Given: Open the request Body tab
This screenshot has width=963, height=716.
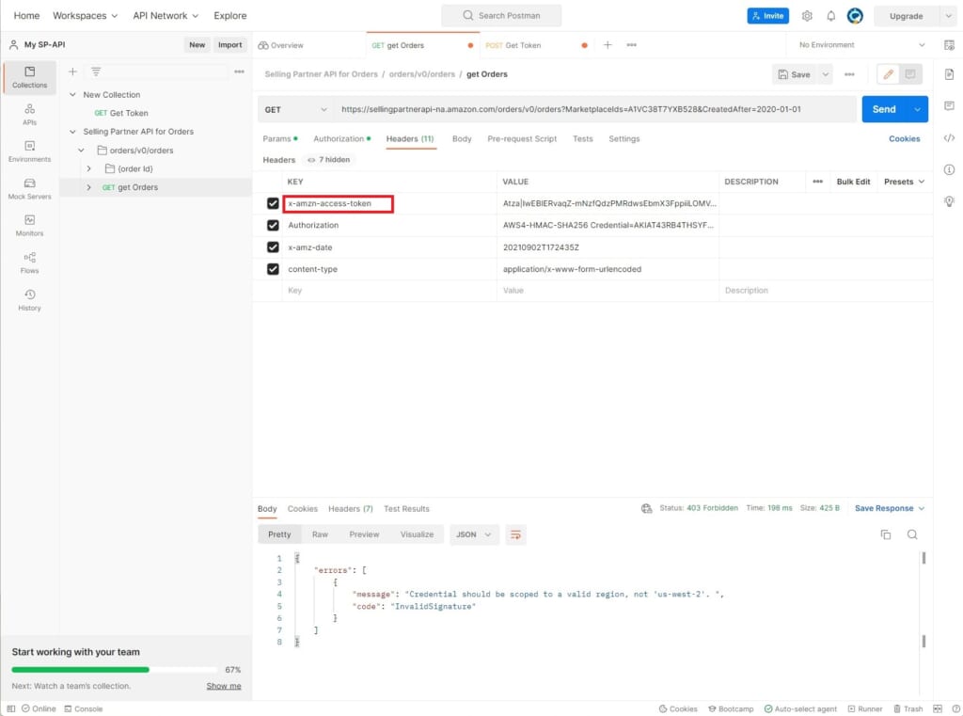Looking at the screenshot, I should click(x=462, y=139).
